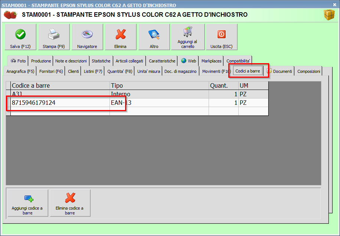Click the Tipo column header

click(159, 86)
